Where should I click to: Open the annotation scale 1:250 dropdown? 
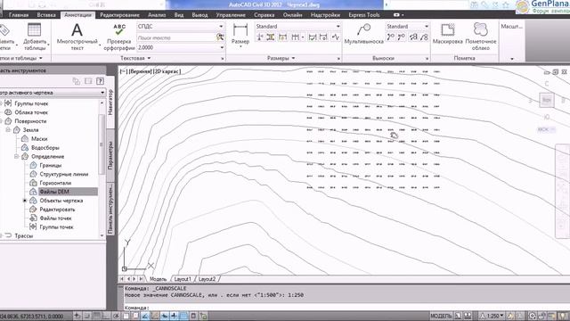point(502,316)
